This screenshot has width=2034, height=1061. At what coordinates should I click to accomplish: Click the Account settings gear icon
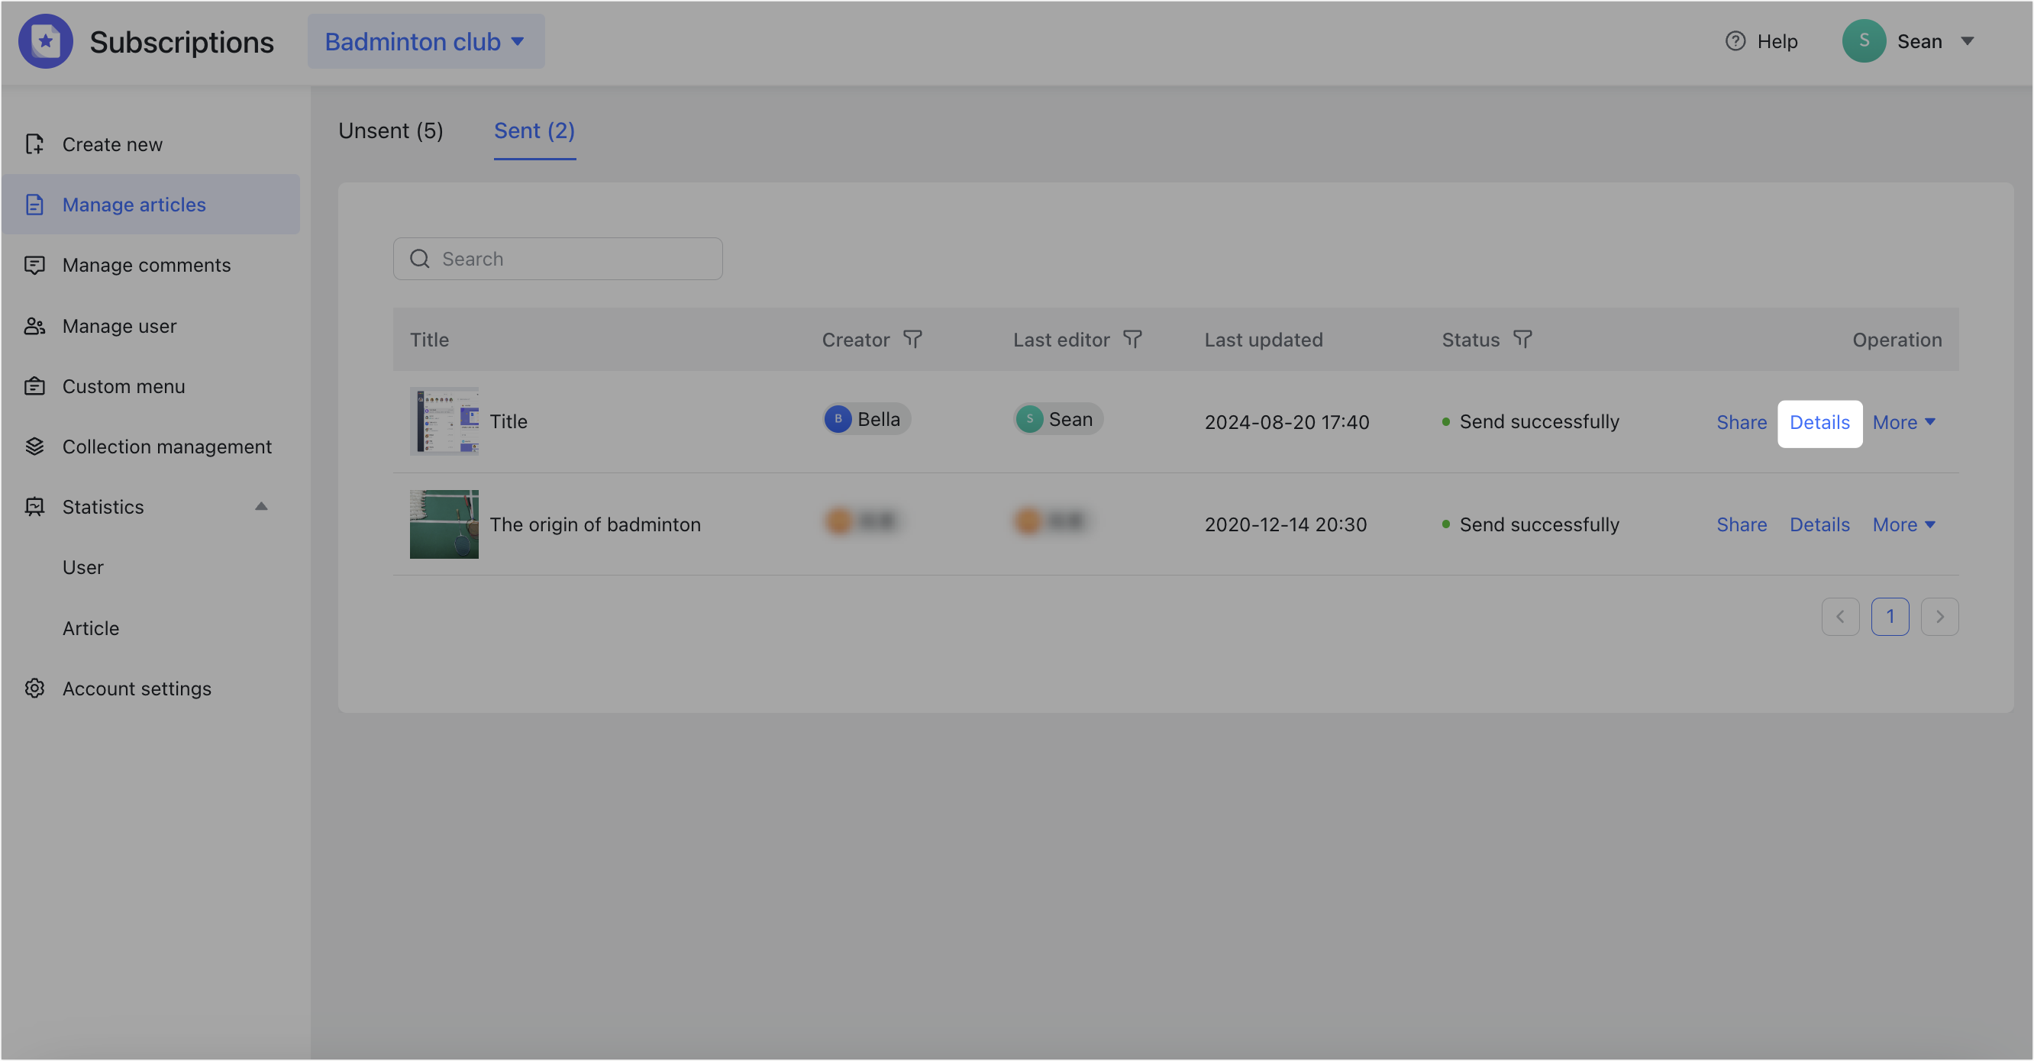point(34,689)
